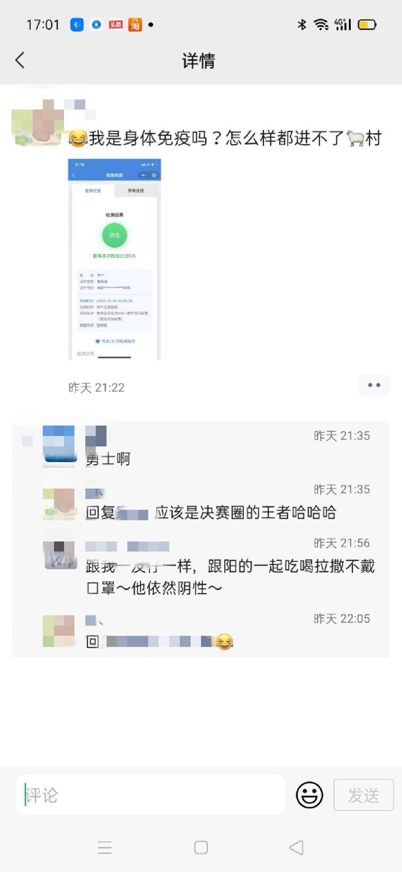The height and width of the screenshot is (872, 402).
Task: Tap the avatar of the 21:56 commenter
Action: coord(60,554)
